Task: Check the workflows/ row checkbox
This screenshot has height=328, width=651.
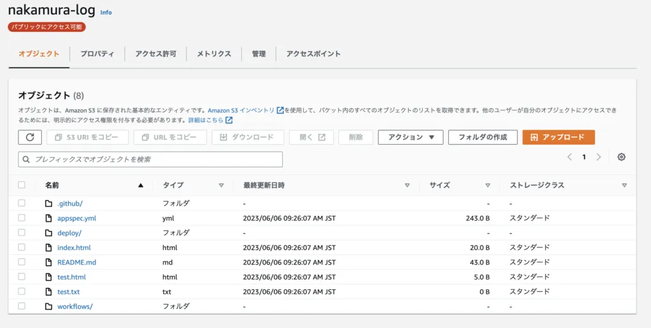Action: pos(22,306)
